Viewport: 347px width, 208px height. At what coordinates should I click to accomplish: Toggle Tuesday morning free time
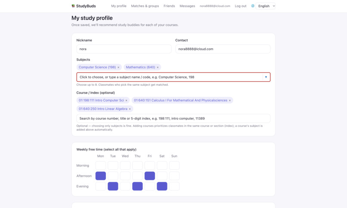point(113,165)
